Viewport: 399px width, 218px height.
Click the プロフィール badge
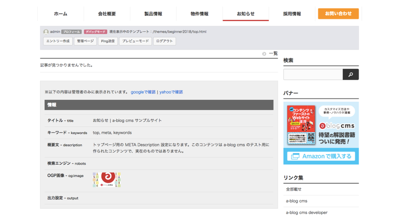[72, 32]
